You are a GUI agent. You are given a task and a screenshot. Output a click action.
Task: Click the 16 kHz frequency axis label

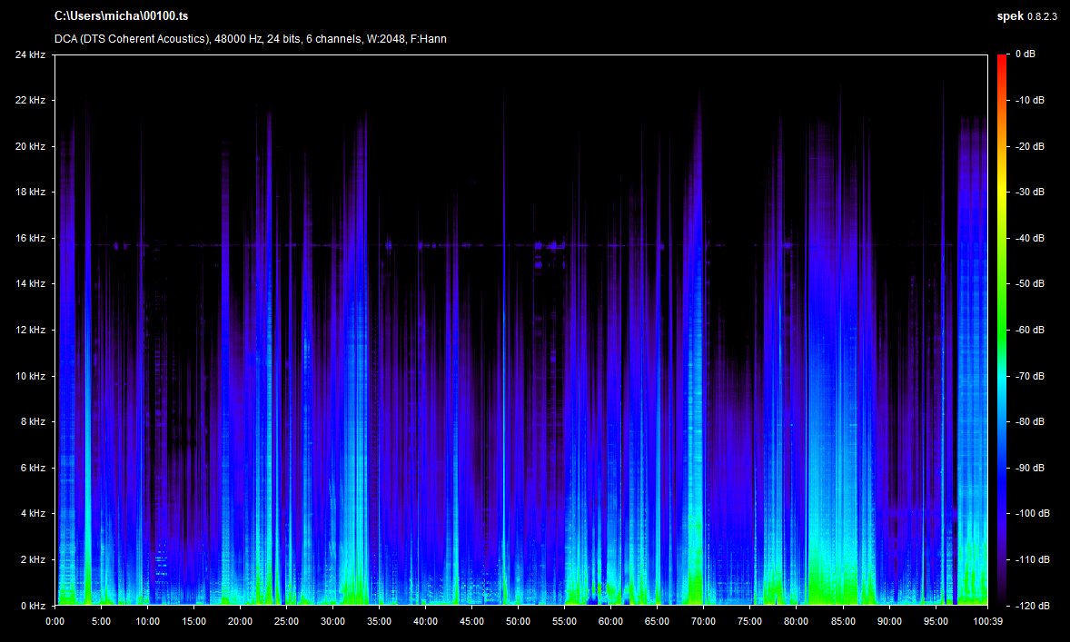point(30,238)
